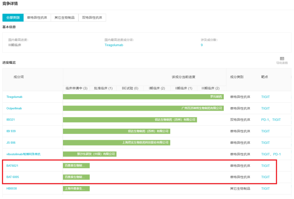Open the 其它生物制品 tab

tap(65, 18)
